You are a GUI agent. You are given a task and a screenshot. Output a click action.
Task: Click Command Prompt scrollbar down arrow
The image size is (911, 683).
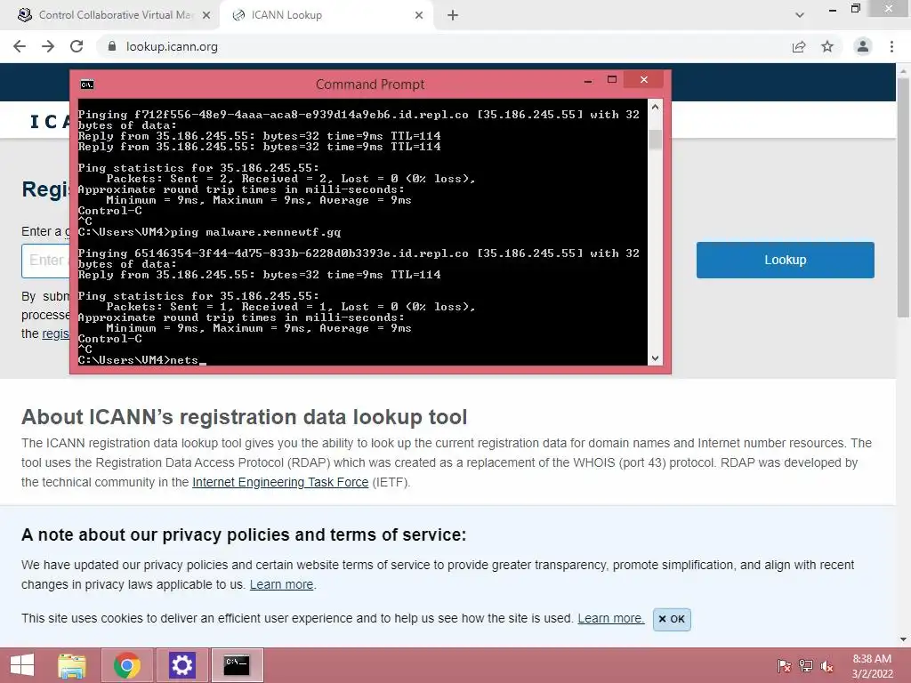[655, 358]
